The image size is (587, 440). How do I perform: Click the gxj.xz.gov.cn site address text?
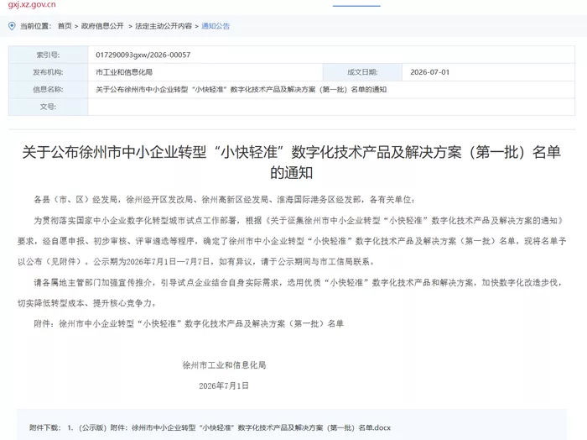tap(32, 4)
